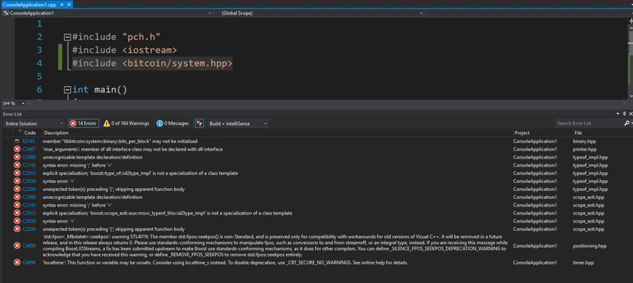Click the C4996 code link for timer.hpp
Viewport: 633px width, 283px height.
point(29,263)
